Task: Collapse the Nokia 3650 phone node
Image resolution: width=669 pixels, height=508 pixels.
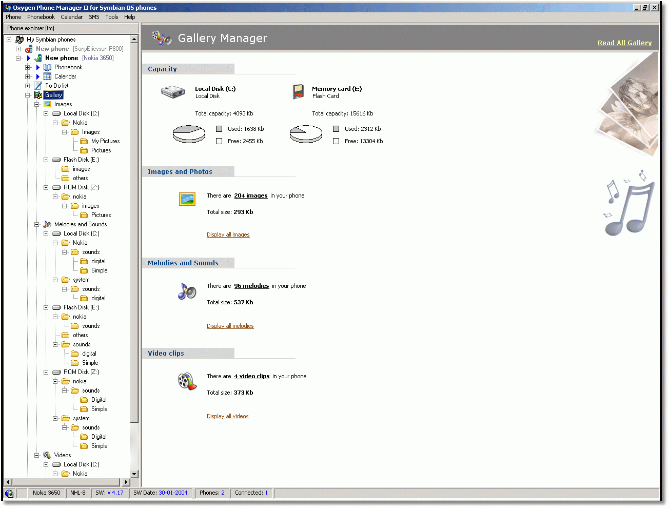Action: click(18, 58)
